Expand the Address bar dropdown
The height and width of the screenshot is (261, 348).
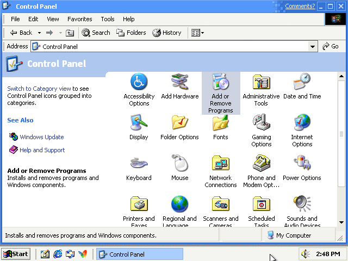[313, 47]
